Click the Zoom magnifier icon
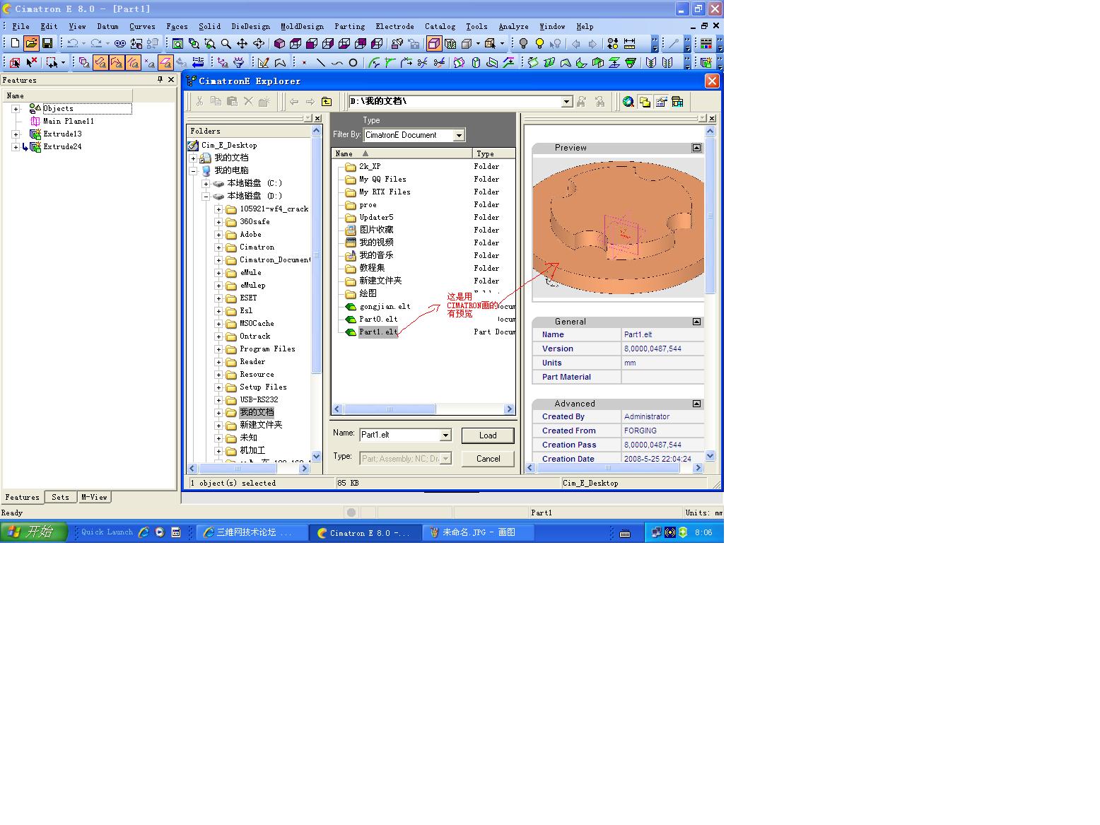Image resolution: width=1100 pixels, height=825 pixels. pyautogui.click(x=226, y=44)
